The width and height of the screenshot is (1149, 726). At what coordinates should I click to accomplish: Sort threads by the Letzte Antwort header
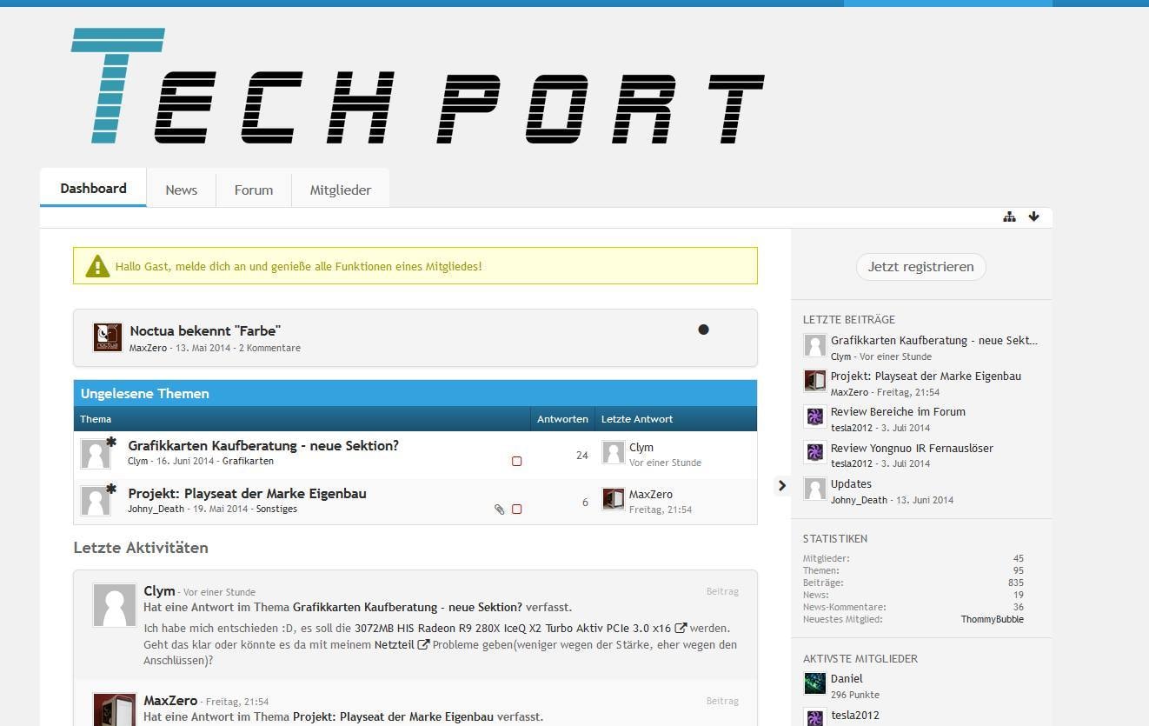tap(637, 419)
